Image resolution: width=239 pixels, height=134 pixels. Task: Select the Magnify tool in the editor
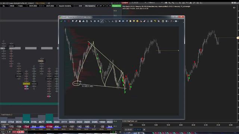[127, 21]
